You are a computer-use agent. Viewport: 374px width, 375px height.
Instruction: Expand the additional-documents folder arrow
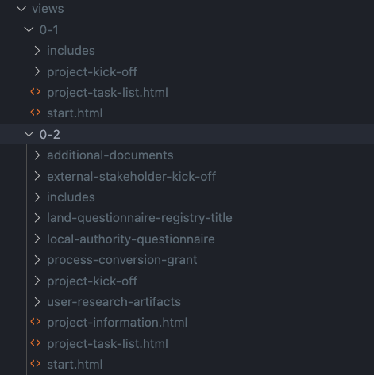[x=37, y=155]
